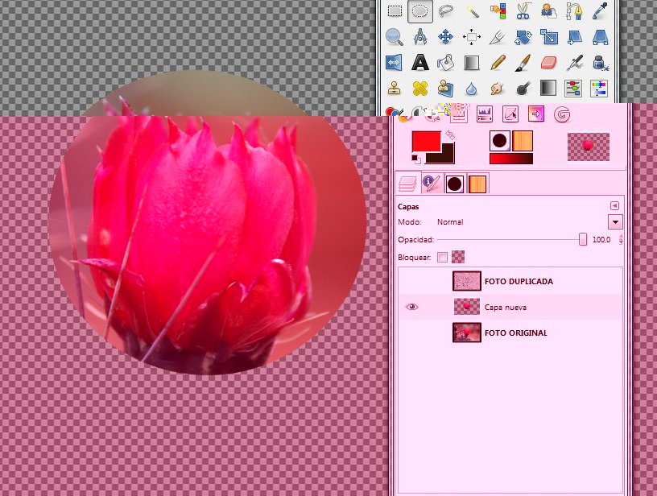
Task: Hide the Capa nueva layer
Action: [412, 307]
